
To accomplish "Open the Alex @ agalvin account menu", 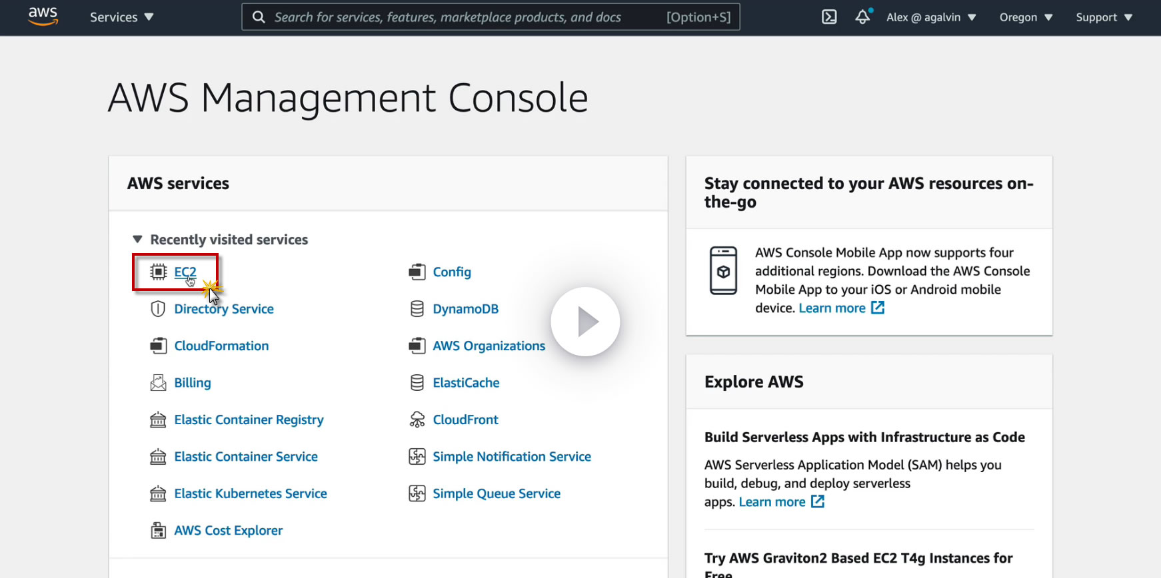I will click(930, 17).
